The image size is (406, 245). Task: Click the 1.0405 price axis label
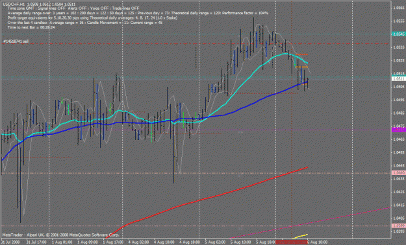pyautogui.click(x=399, y=218)
